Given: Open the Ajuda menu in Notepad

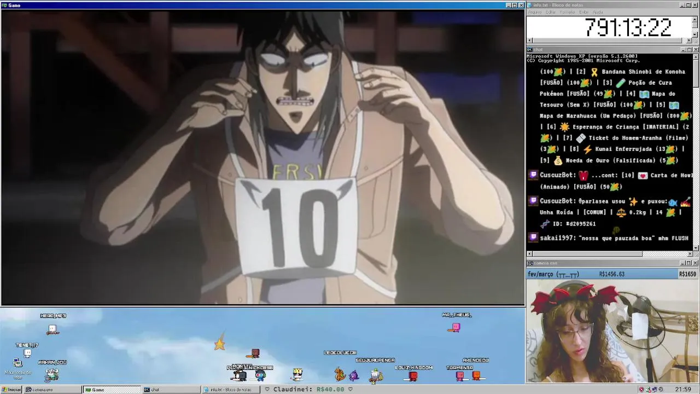Looking at the screenshot, I should tap(598, 12).
